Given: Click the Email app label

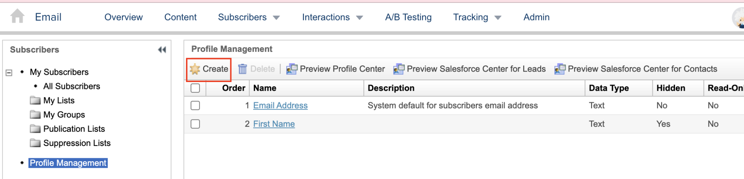Looking at the screenshot, I should click(x=48, y=17).
